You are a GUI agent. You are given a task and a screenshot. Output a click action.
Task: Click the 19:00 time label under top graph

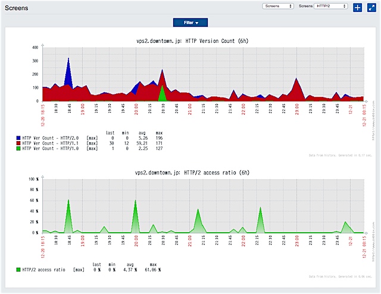82,109
